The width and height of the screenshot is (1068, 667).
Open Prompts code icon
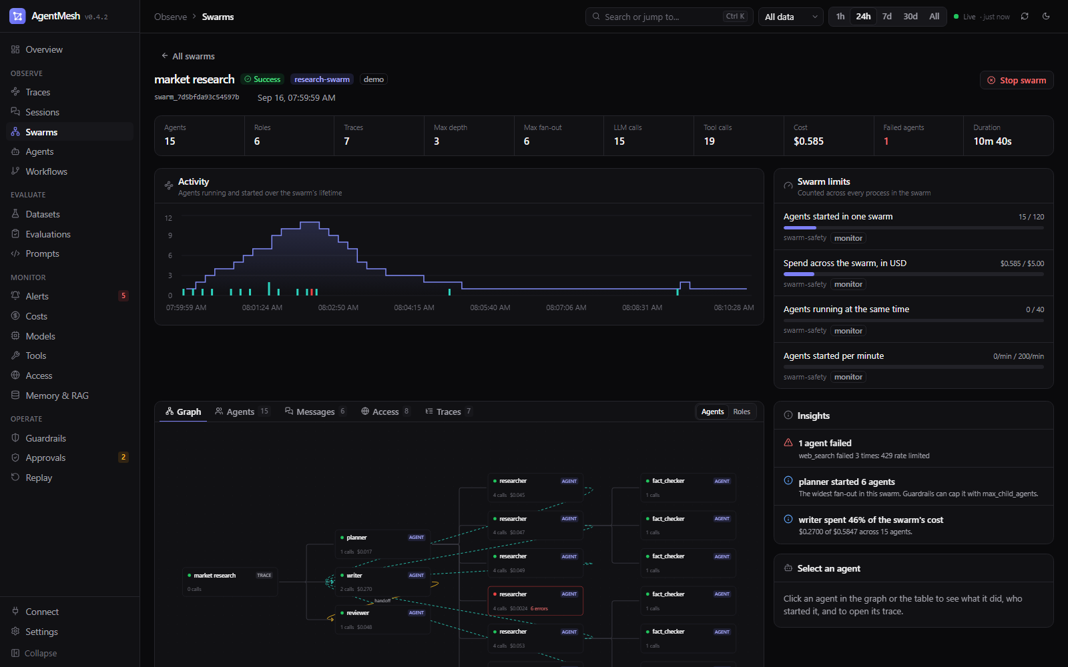click(15, 253)
